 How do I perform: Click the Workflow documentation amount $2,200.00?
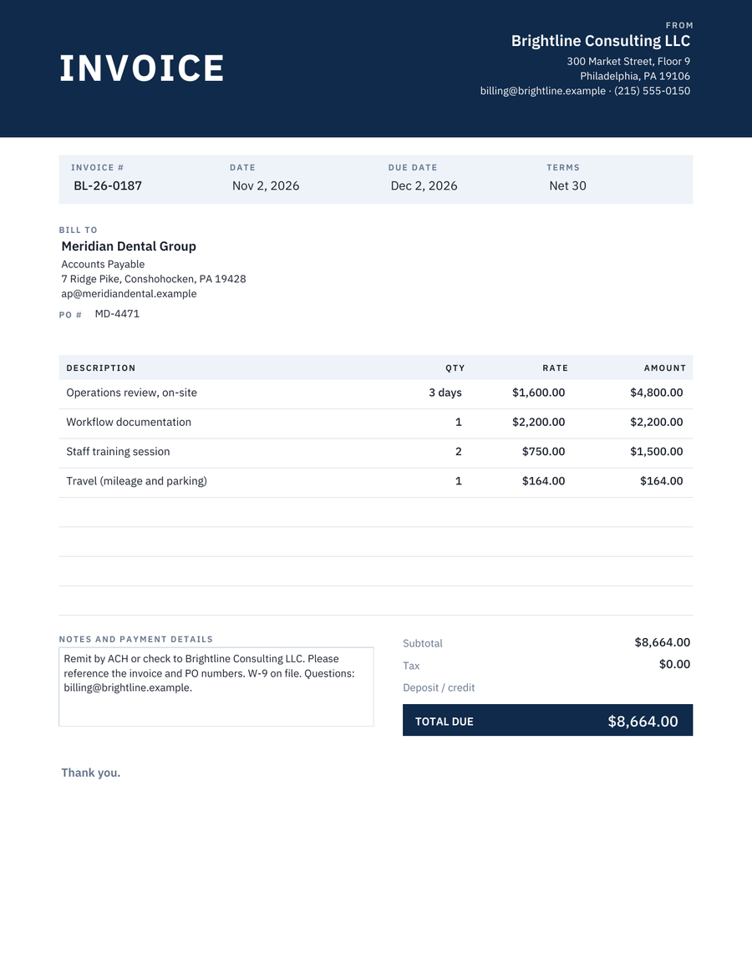(657, 422)
